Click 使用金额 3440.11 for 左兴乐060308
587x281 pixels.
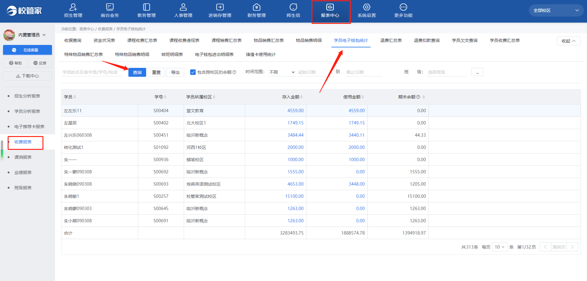click(x=356, y=135)
